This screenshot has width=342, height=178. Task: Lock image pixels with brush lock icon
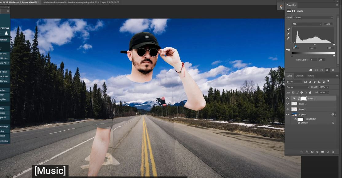(x=297, y=93)
